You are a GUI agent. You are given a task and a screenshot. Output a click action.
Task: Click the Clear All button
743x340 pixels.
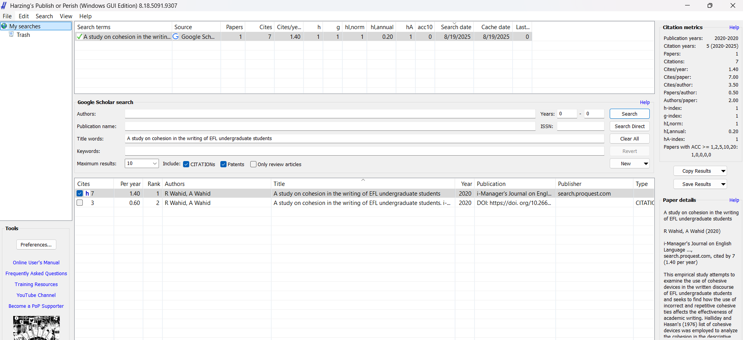point(630,139)
